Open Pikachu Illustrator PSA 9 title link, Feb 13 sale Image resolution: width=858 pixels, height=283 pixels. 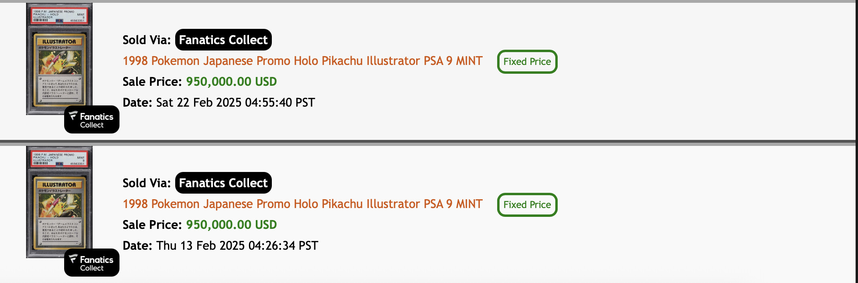click(302, 204)
